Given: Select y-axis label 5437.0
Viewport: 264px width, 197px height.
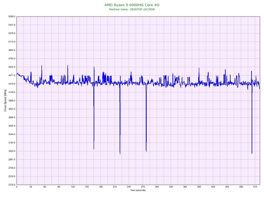Looking at the screenshot, I should pos(12,25).
